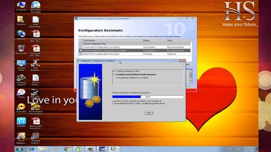Click the 'Pending...' status cell
This screenshot has width=271, height=152.
tap(148, 54)
